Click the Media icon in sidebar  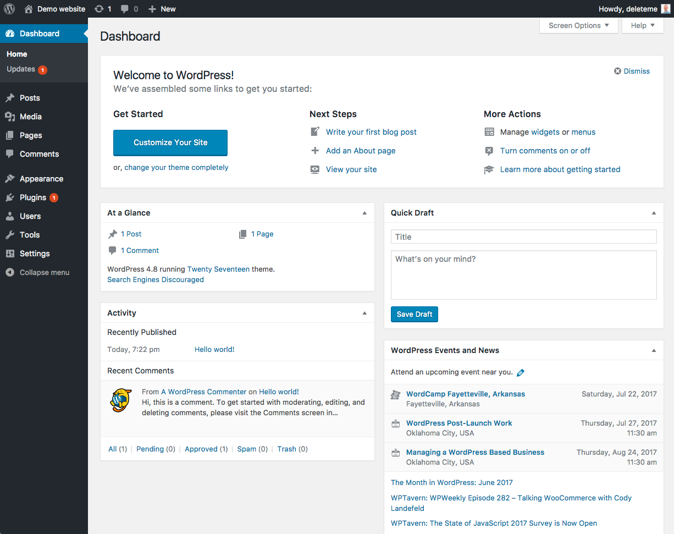(x=10, y=117)
